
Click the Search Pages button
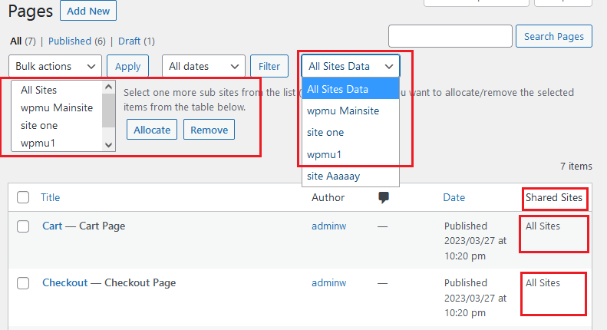coord(554,36)
